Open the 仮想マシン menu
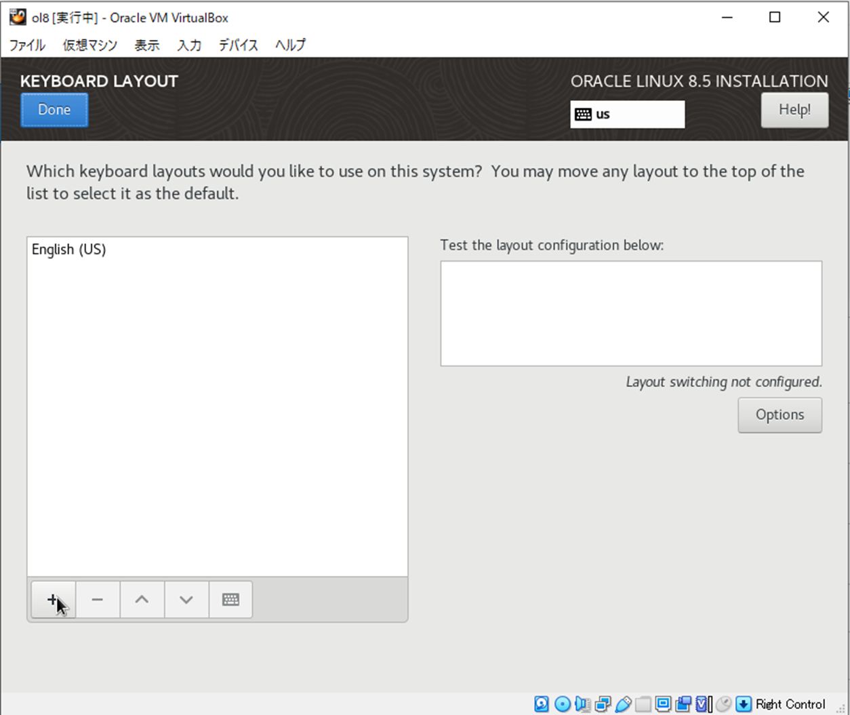The height and width of the screenshot is (715, 850). coord(89,45)
